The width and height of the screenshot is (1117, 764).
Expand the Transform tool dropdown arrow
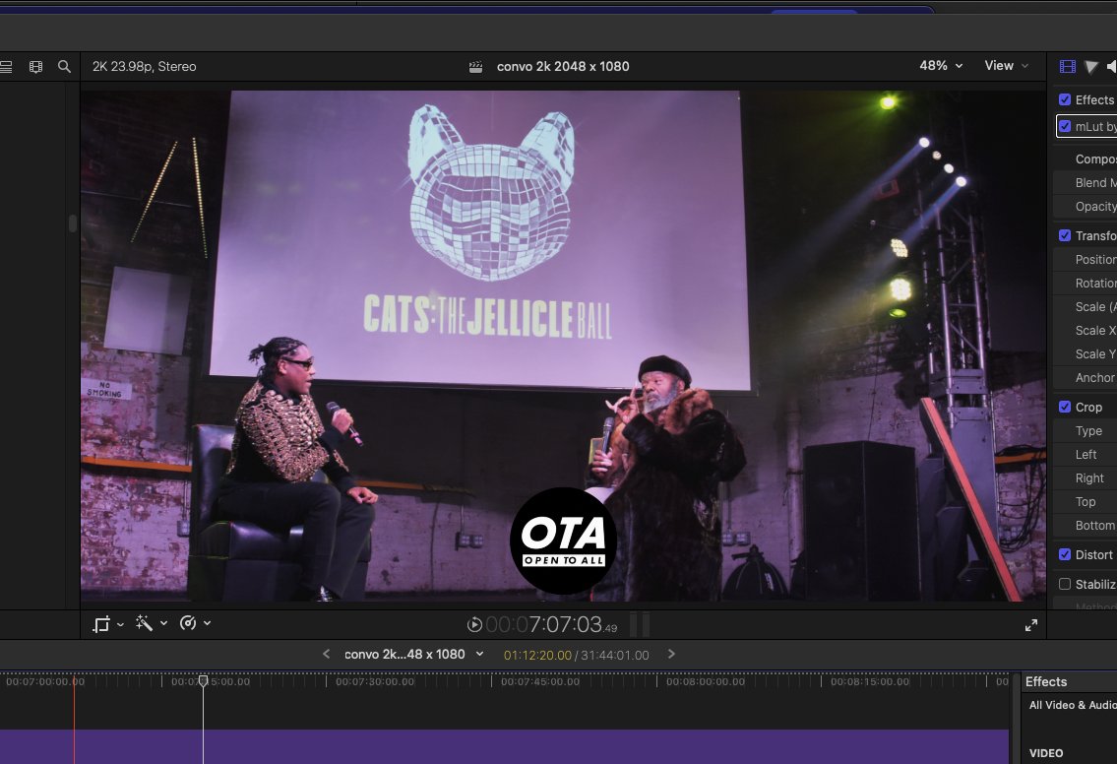120,623
